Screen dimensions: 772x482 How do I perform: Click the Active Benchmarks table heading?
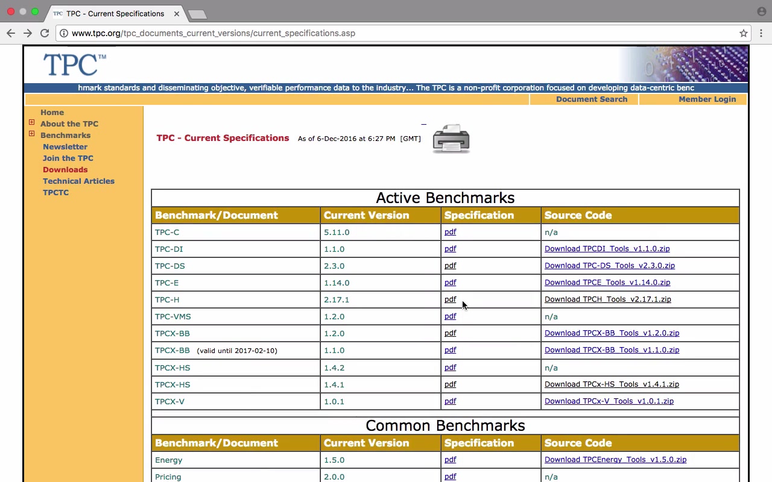[445, 198]
